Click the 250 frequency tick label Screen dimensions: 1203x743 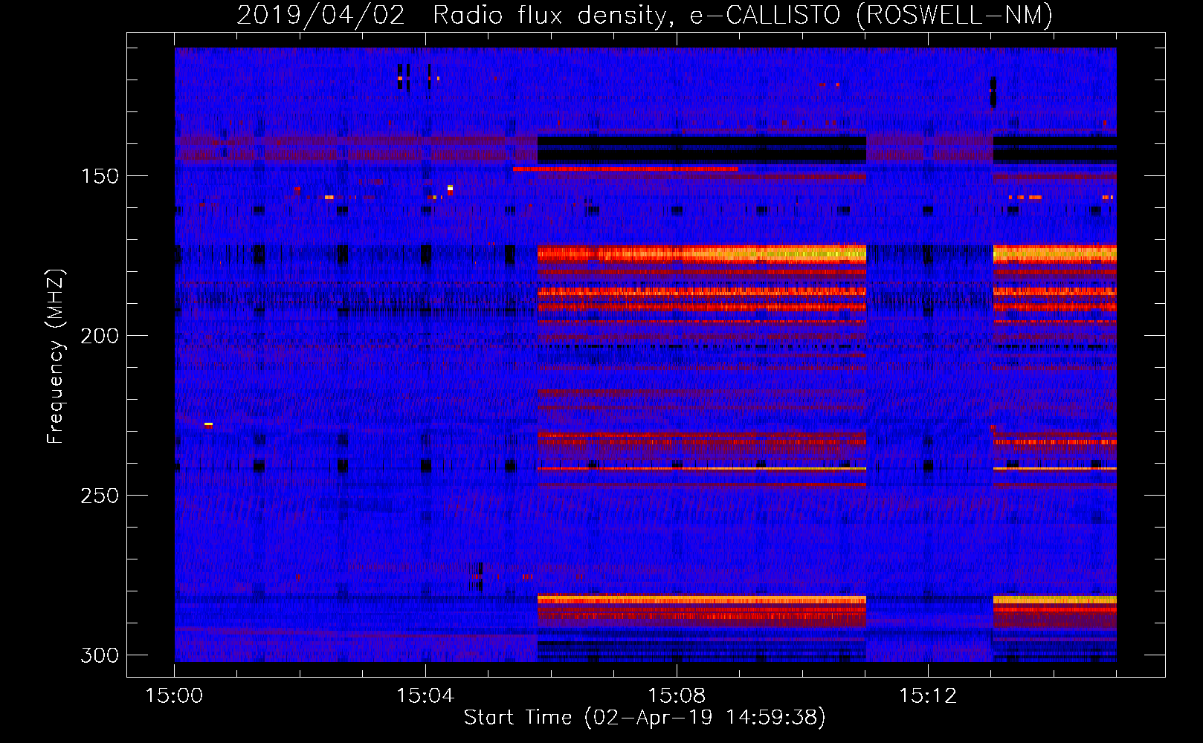100,496
